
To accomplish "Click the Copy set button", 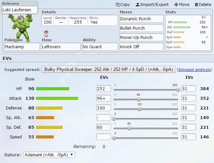I will (123, 5).
